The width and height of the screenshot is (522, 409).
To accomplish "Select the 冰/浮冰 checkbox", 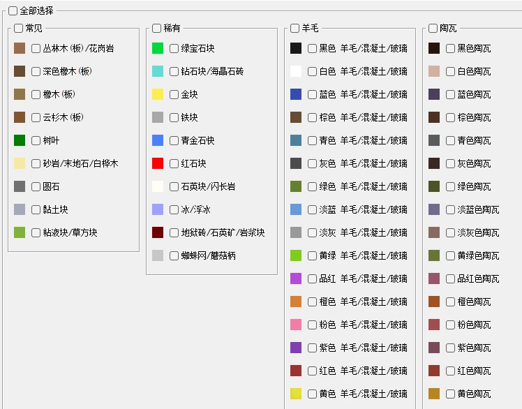I will (x=174, y=209).
